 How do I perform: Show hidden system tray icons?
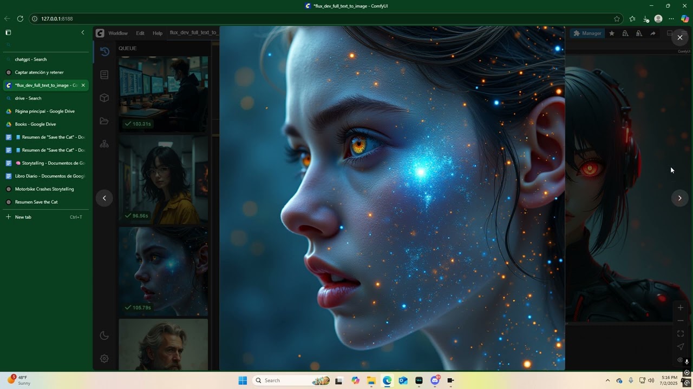(x=607, y=380)
